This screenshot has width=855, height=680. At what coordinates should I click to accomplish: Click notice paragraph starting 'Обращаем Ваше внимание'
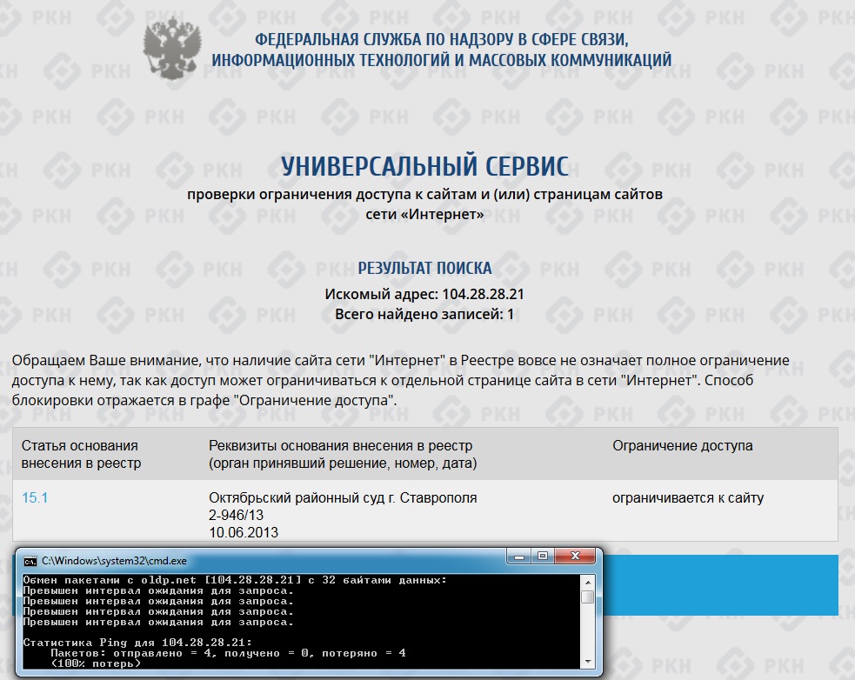401,380
